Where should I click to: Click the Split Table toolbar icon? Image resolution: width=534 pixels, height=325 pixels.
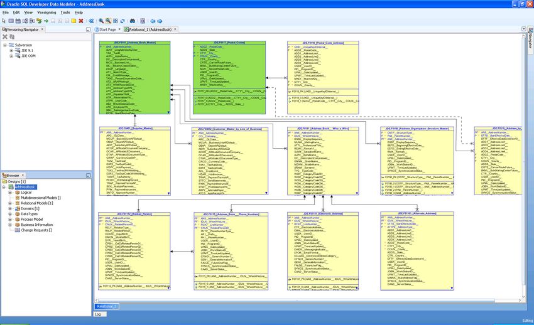click(x=25, y=21)
